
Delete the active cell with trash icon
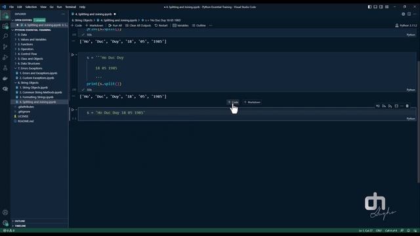click(x=407, y=106)
